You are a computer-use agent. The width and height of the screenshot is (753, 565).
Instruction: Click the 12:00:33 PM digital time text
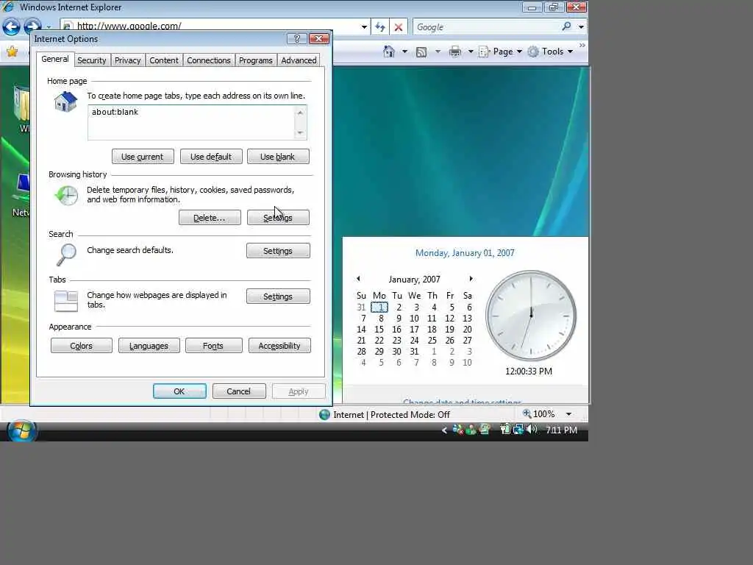(529, 371)
